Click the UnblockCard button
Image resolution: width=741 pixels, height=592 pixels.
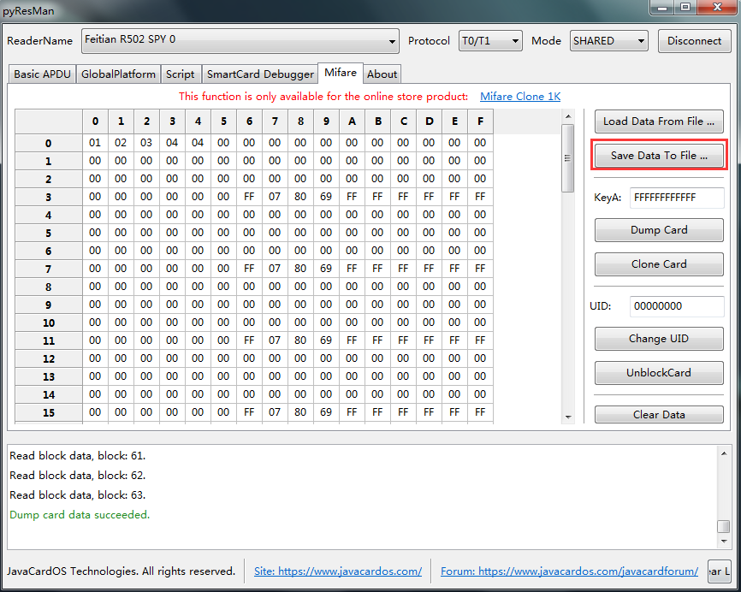click(x=658, y=373)
